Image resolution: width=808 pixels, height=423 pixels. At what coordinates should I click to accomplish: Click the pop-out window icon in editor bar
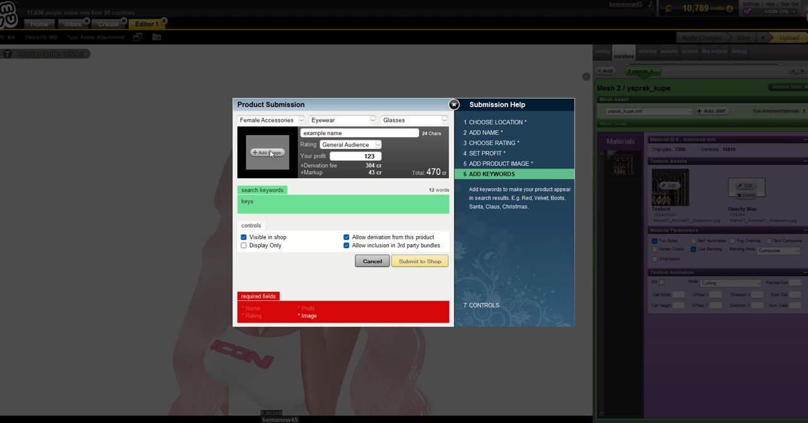click(138, 37)
